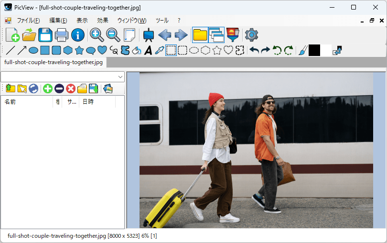The height and width of the screenshot is (243, 387).
Task: Open the ファイル menu
Action: coord(28,21)
